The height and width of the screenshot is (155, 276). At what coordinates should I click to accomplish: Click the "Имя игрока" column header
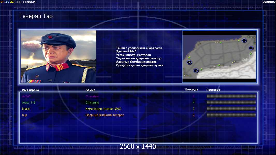30,90
